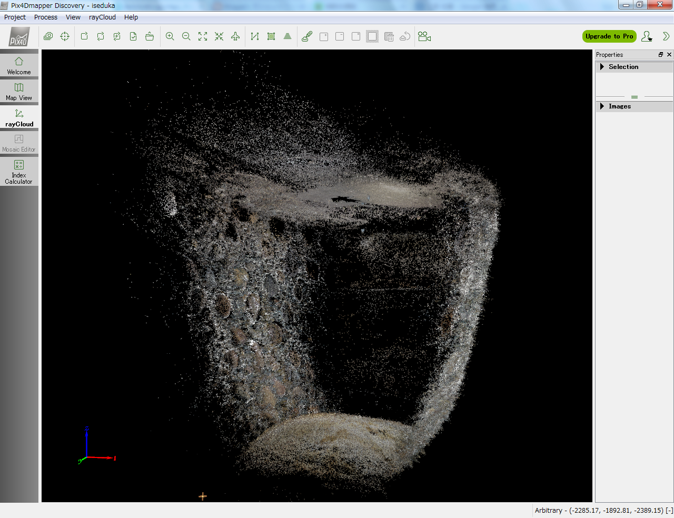674x518 pixels.
Task: Click the Upgrade to Pro button
Action: tap(609, 36)
